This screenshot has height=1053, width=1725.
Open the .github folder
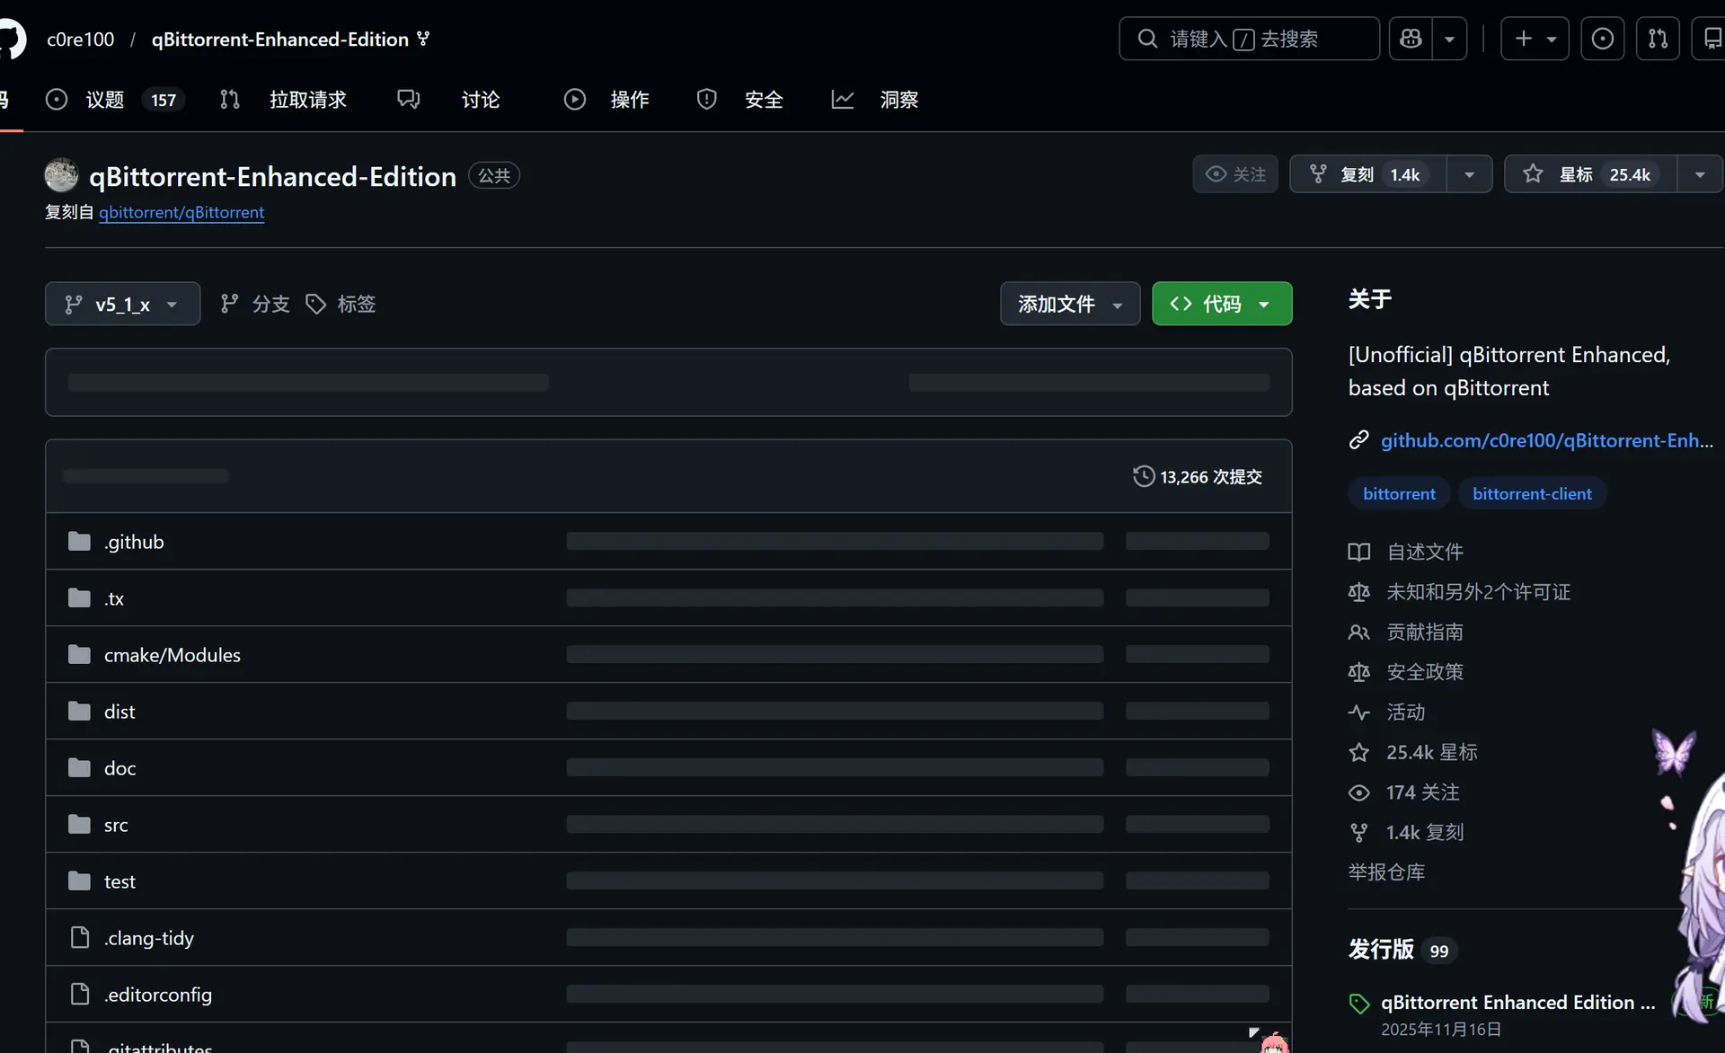[134, 542]
